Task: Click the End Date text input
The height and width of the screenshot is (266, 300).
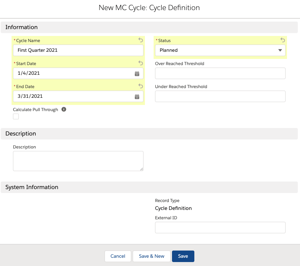Action: (x=72, y=96)
